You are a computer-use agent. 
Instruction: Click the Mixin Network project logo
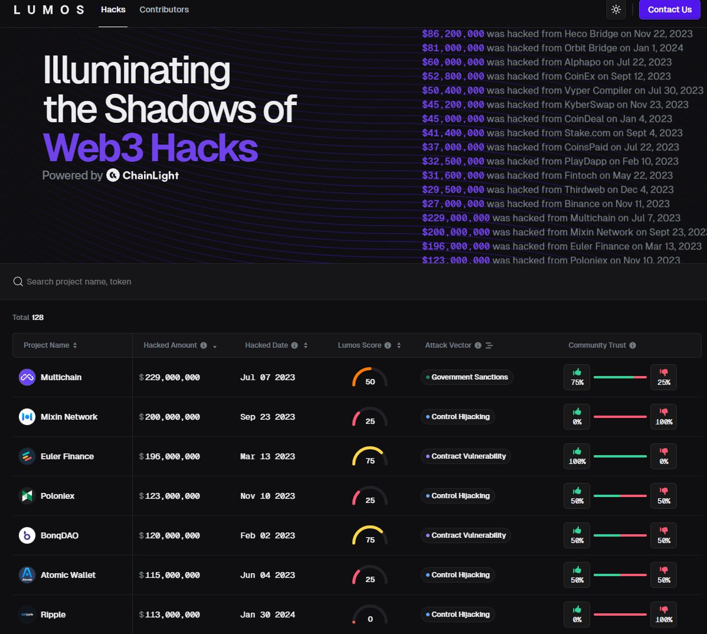(x=27, y=417)
